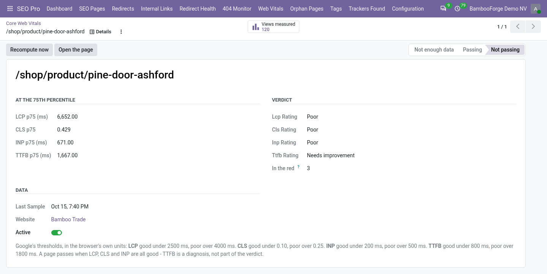Open the three-dot actions menu
This screenshot has width=547, height=274.
pos(121,32)
